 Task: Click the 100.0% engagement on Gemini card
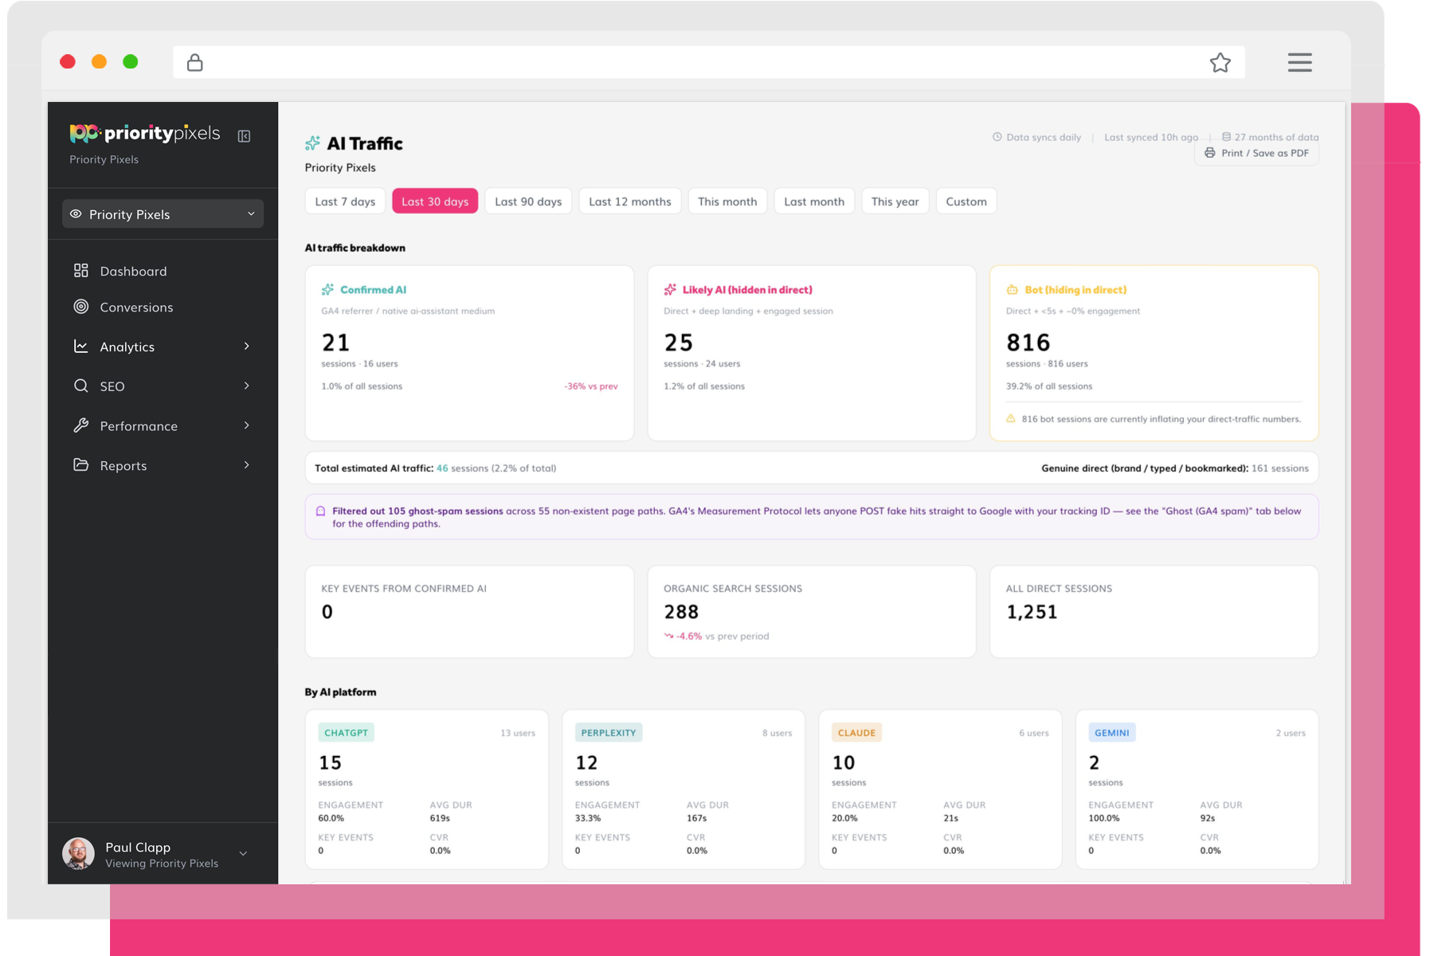pos(1104,818)
